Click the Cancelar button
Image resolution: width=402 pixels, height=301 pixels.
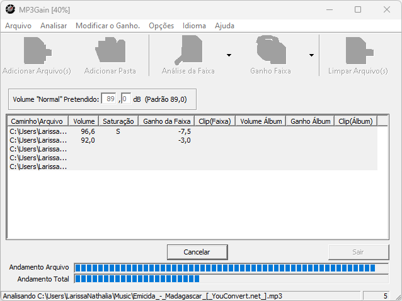click(197, 252)
